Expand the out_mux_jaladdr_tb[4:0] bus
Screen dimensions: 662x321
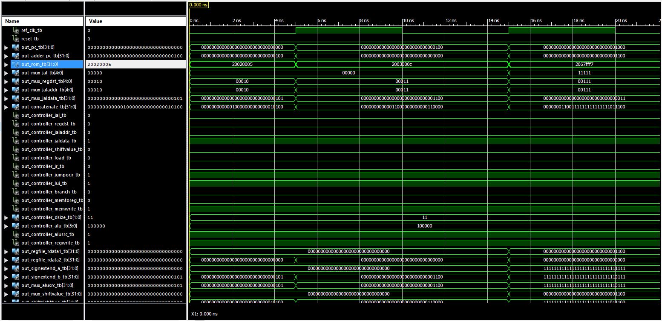(x=6, y=90)
